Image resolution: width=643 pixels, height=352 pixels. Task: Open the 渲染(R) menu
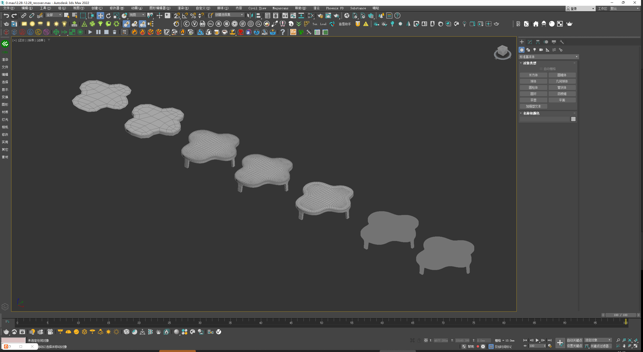[x=183, y=8]
